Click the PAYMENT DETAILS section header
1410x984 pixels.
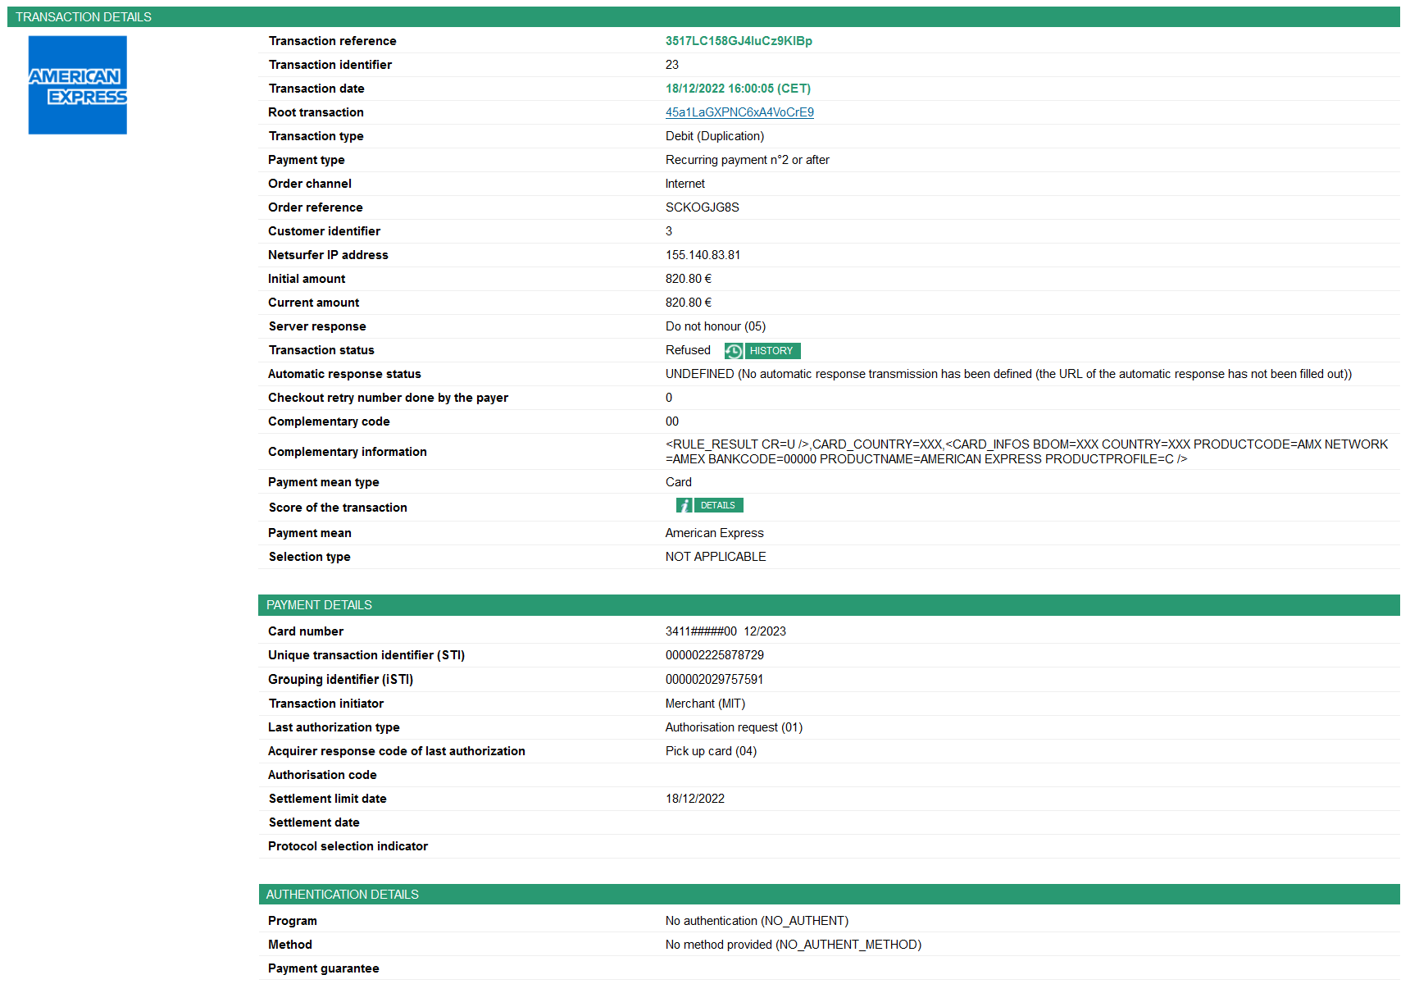[319, 605]
